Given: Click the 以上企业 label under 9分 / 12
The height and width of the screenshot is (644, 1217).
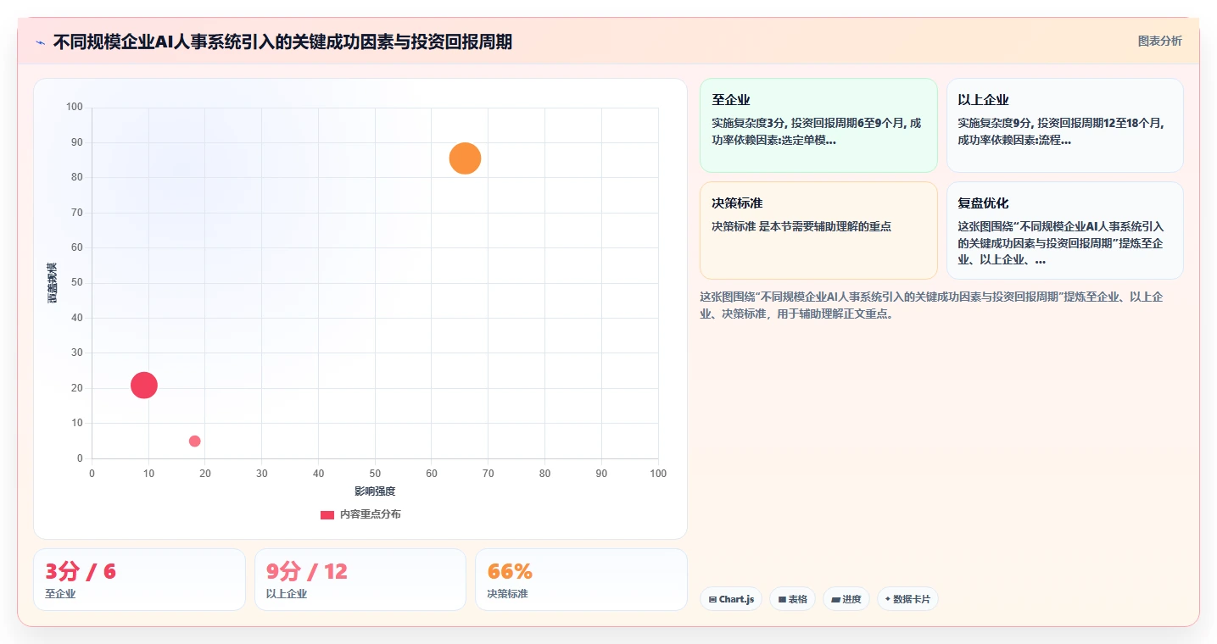Looking at the screenshot, I should pos(287,594).
